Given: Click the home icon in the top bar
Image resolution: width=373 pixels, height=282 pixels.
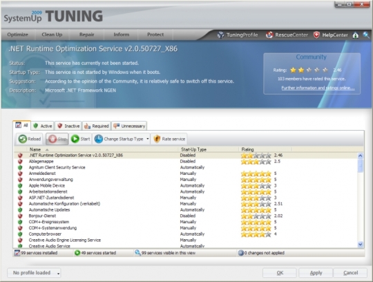Looking at the screenshot, I should click(x=356, y=35).
